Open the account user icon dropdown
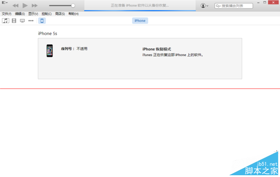This screenshot has width=280, height=177. click(x=204, y=6)
